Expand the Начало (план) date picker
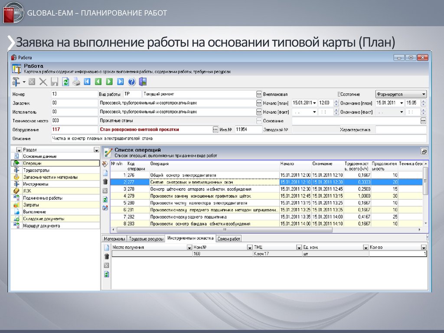The width and height of the screenshot is (444, 333). click(x=314, y=103)
